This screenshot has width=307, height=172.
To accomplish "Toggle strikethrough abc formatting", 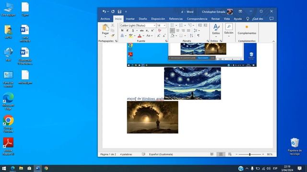I will pos(142,31).
